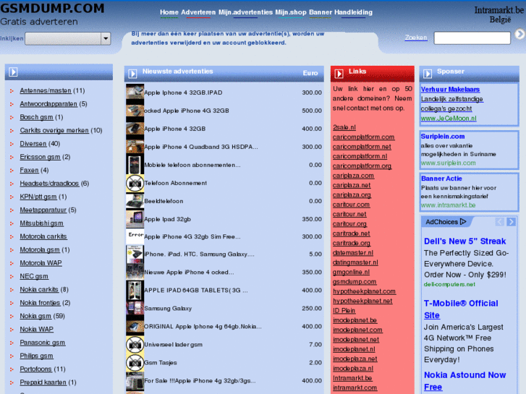This screenshot has height=394, width=526.
Task: Open thumbnail of ocked Apple iPhone 4G 32GB
Action: pos(135,110)
